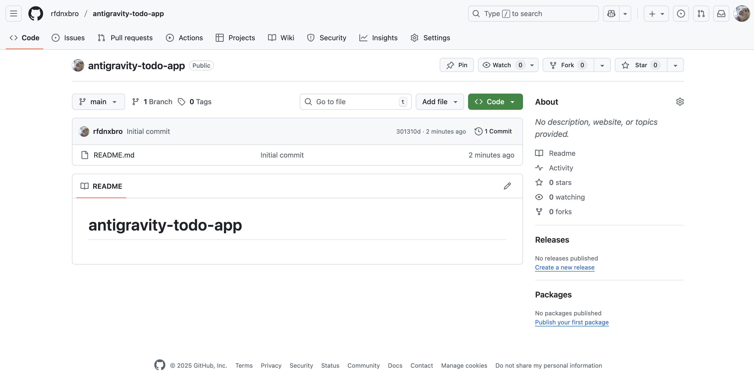
Task: Click the GitHub Octocat logo in header
Action: coord(35,13)
